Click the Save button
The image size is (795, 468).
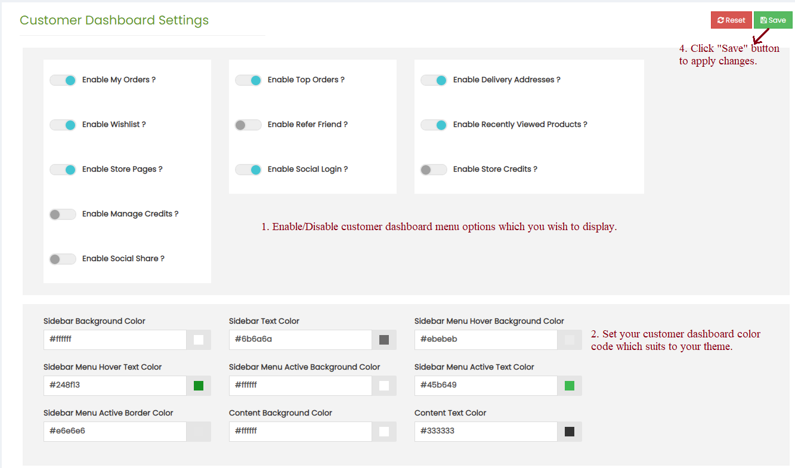point(773,20)
